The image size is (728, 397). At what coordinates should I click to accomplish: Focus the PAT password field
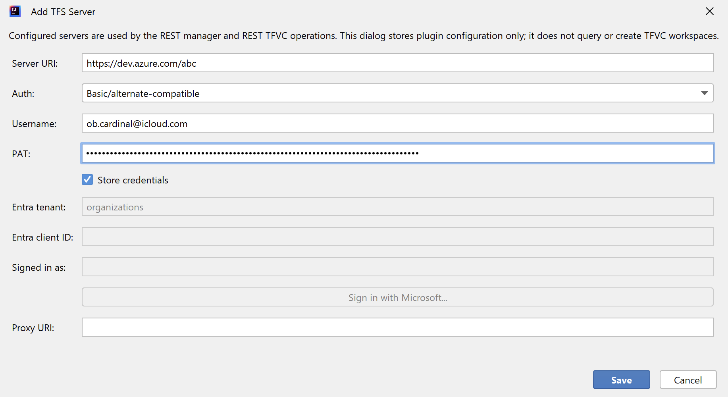pos(398,153)
